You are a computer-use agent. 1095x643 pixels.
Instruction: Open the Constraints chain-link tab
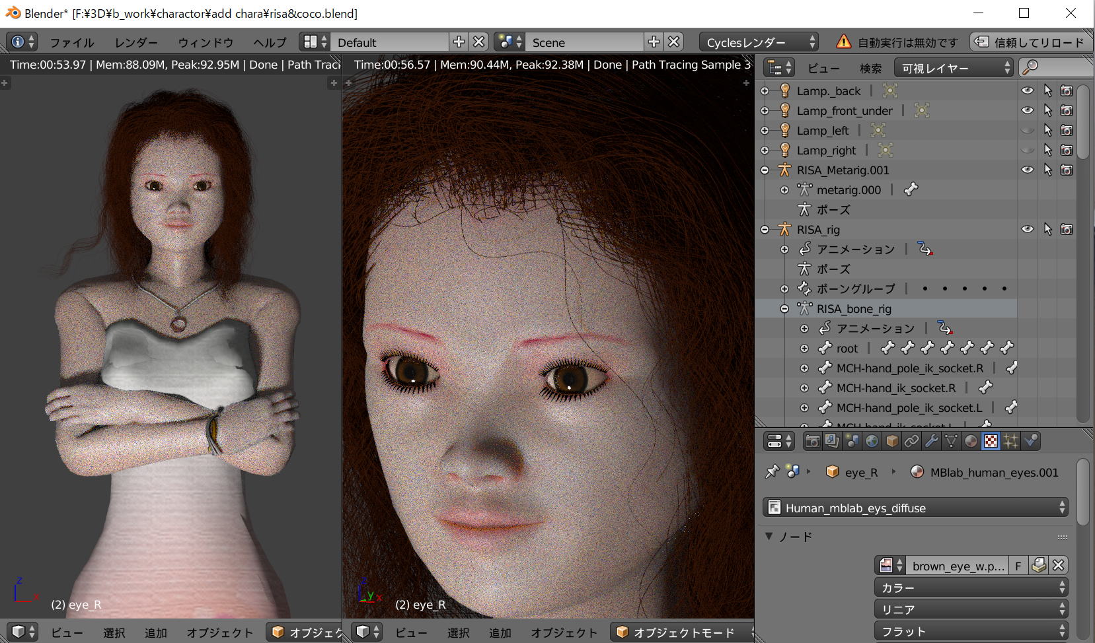click(x=911, y=441)
